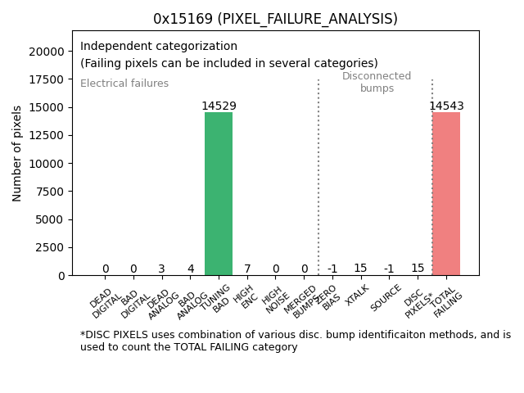The image size is (524, 393).
Task: Click the value 4 above BAD ANALOG
Action: pos(191,269)
